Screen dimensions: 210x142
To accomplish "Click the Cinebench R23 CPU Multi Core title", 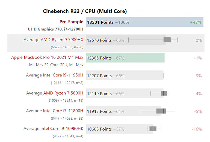I will (85, 11).
